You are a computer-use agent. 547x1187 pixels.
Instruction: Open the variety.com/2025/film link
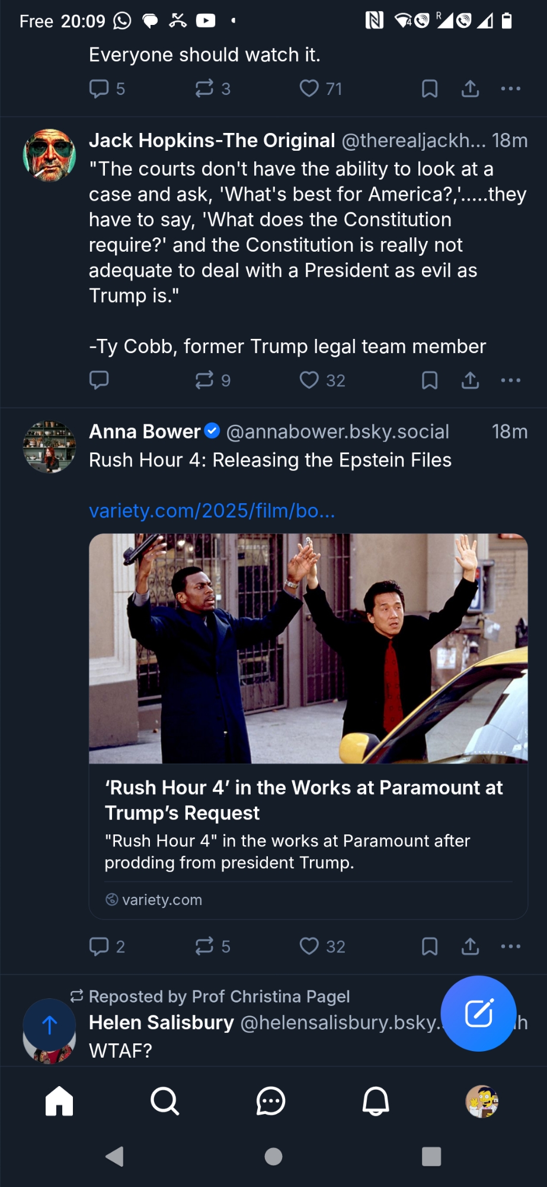coord(212,510)
